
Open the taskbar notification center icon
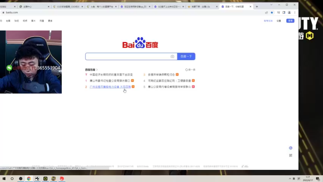click(318, 179)
